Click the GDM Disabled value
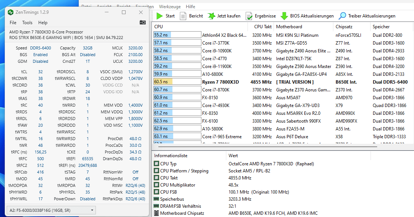The image size is (414, 217). coord(41,61)
